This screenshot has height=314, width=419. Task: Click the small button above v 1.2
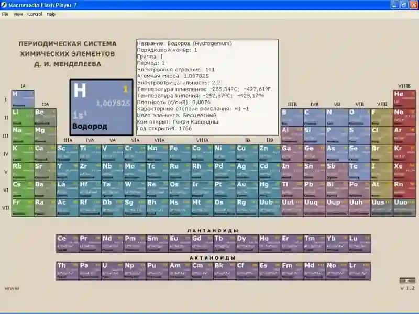407,281
